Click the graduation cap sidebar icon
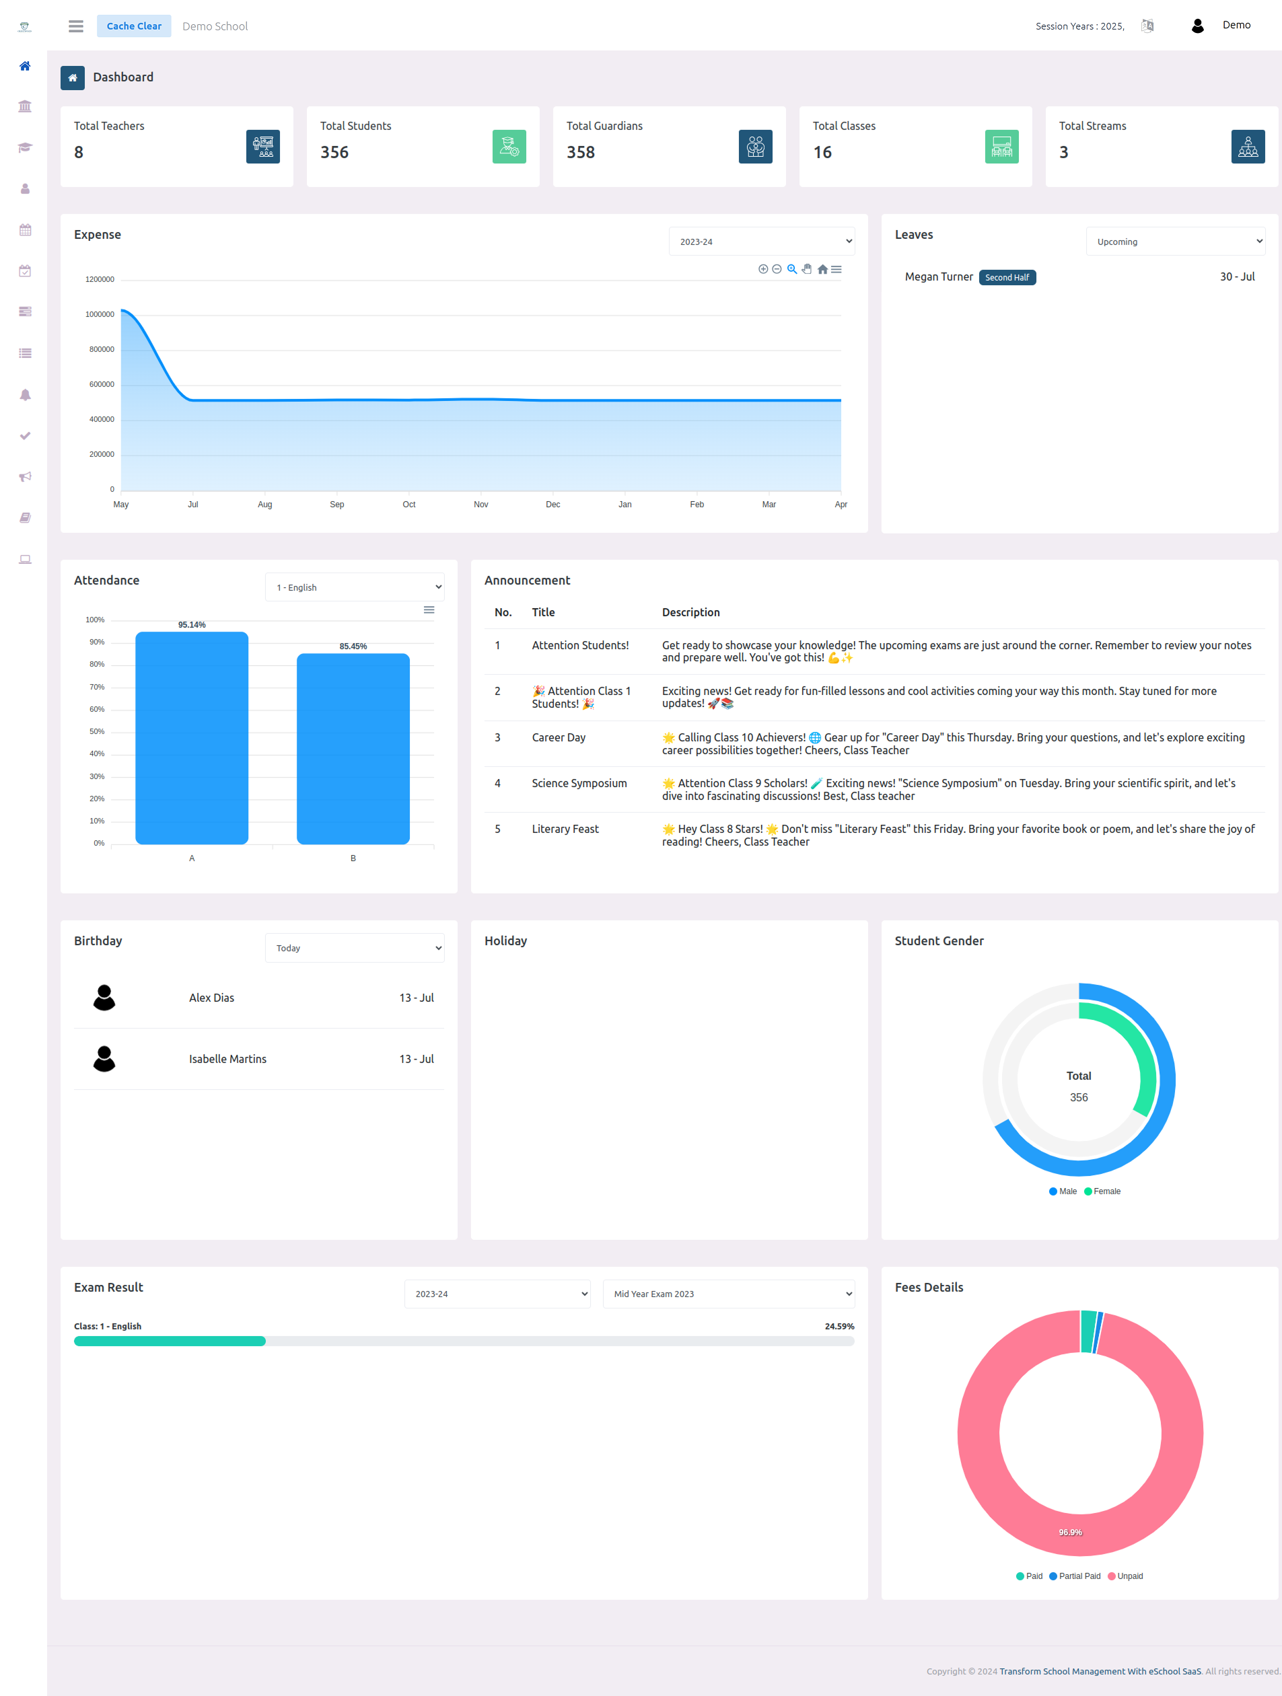Viewport: 1282px width, 1696px height. pyautogui.click(x=24, y=147)
